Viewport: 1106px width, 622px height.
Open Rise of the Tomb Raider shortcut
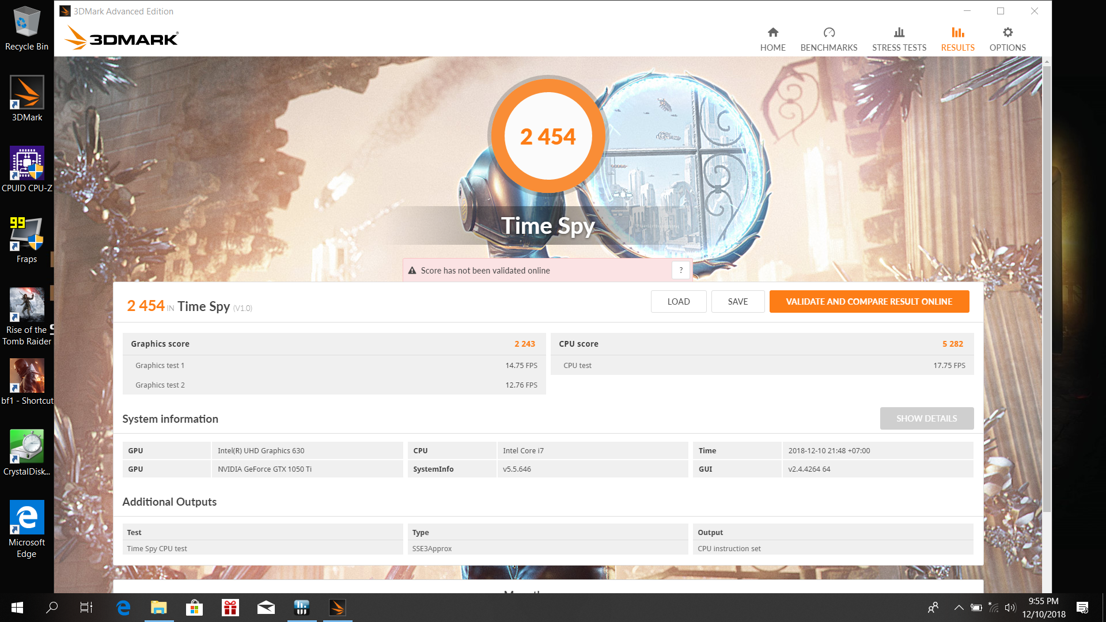coord(26,317)
